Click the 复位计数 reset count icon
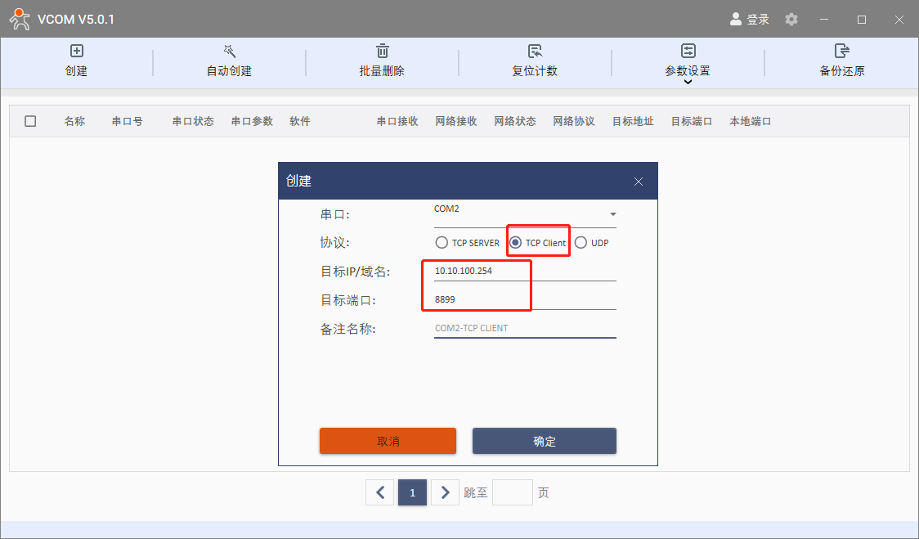Screen dimensions: 919x539 tap(535, 52)
